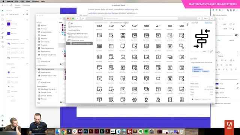Select Miscellaneous in IconJar sidebar

point(76,27)
